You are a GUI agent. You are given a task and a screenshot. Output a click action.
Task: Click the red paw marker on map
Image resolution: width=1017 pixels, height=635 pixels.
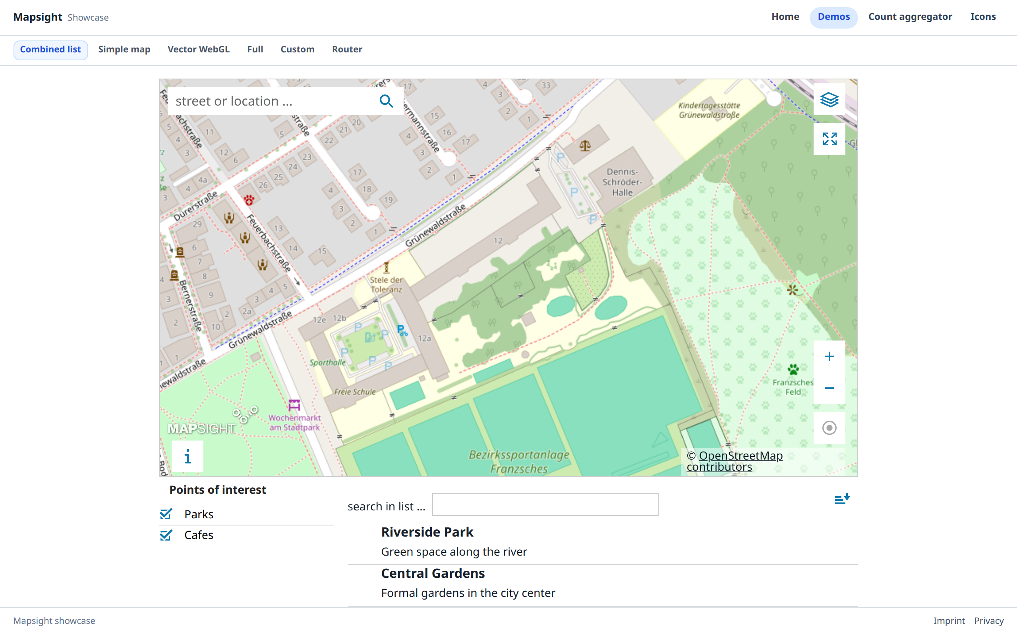249,200
